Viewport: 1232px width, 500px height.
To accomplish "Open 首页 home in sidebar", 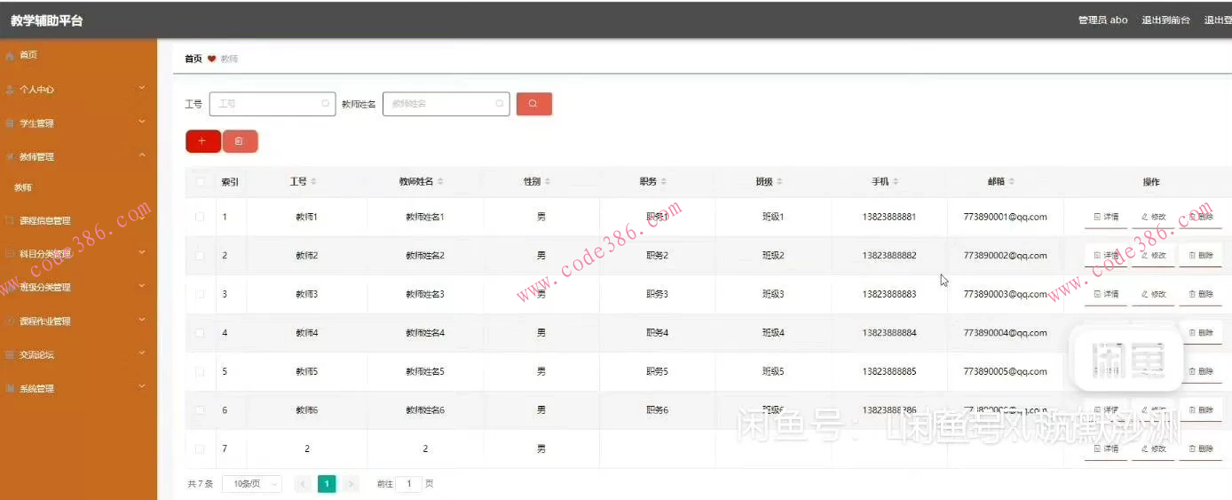I will (x=78, y=55).
